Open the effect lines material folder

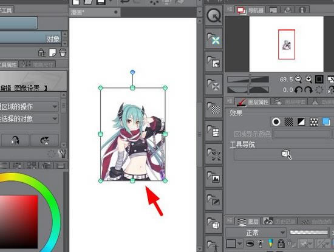tap(214, 154)
